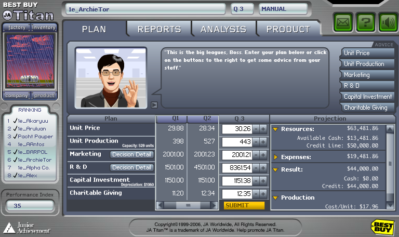
Task: Click the play arrow beside advisor portrait
Action: tap(154, 105)
